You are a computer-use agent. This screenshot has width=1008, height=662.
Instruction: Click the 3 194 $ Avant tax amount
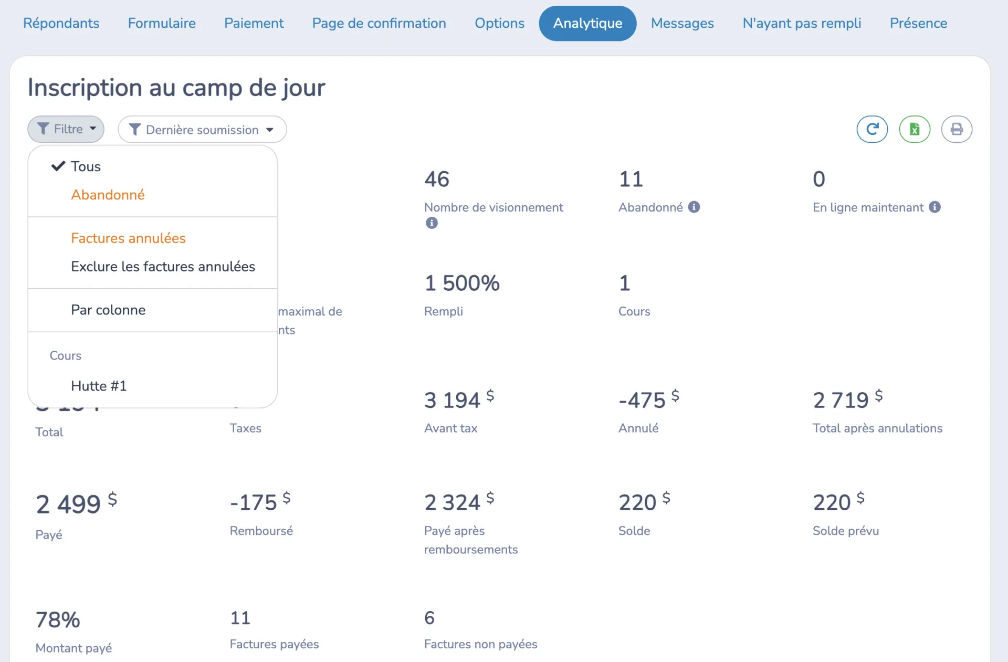(459, 400)
